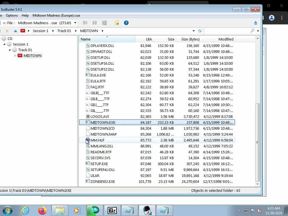
Task: Open search options arrow beside search box
Action: click(x=258, y=31)
